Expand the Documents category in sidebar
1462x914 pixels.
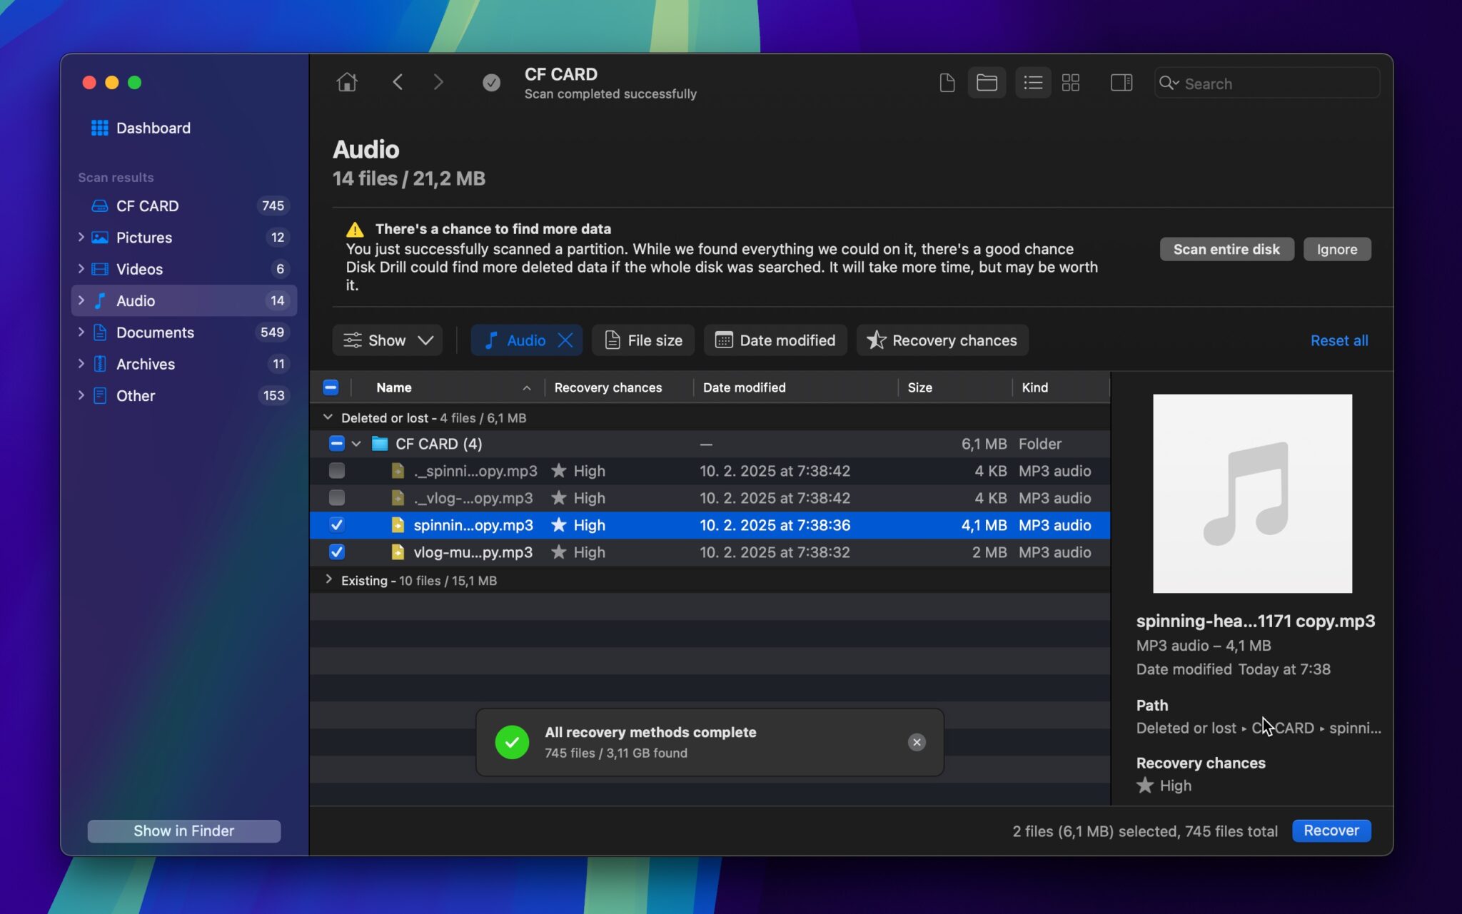pos(81,332)
